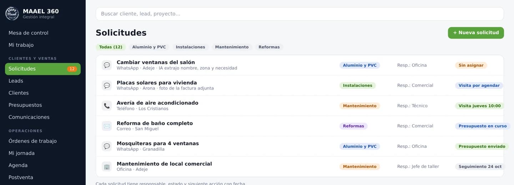Click 'Teléfono · Los Cristianos' text

tap(142, 109)
